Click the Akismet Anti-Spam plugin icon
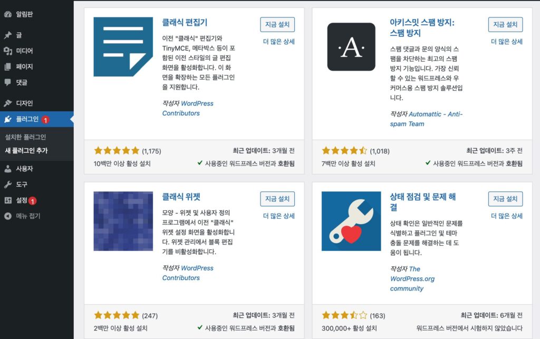This screenshot has width=540, height=339. pyautogui.click(x=351, y=46)
